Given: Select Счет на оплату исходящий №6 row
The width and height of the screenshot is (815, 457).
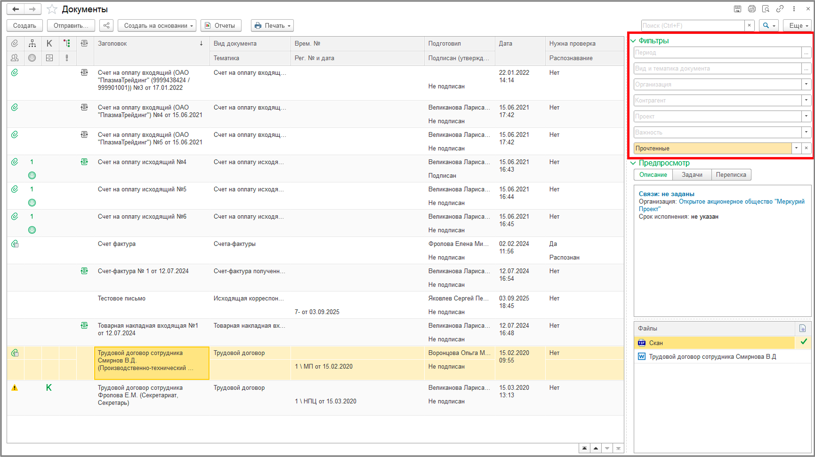Looking at the screenshot, I should [315, 223].
